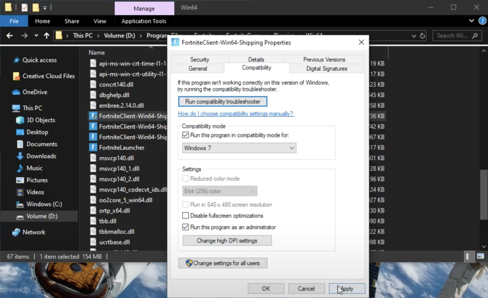Open the Windows 7 compatibility dropdown
This screenshot has height=298, width=488.
(239, 148)
